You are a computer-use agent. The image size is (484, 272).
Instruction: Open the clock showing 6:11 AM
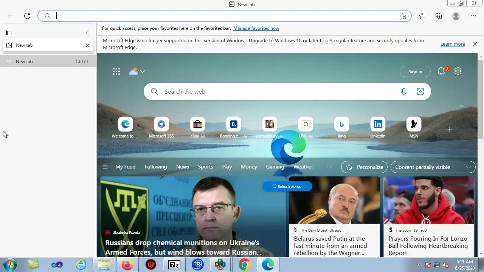click(x=465, y=264)
